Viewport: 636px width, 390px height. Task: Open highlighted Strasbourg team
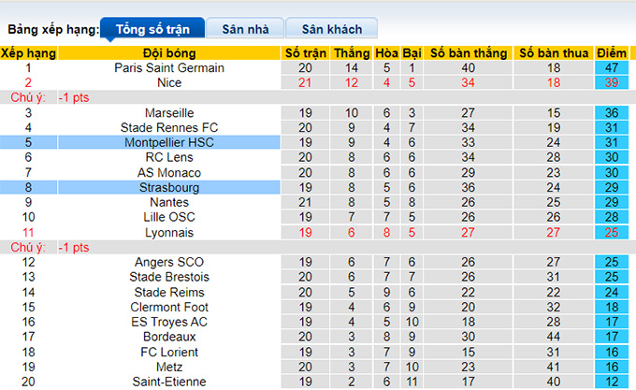click(169, 188)
